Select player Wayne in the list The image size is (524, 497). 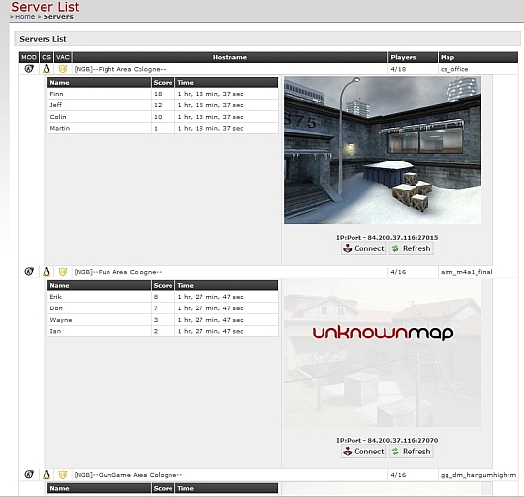click(x=61, y=320)
